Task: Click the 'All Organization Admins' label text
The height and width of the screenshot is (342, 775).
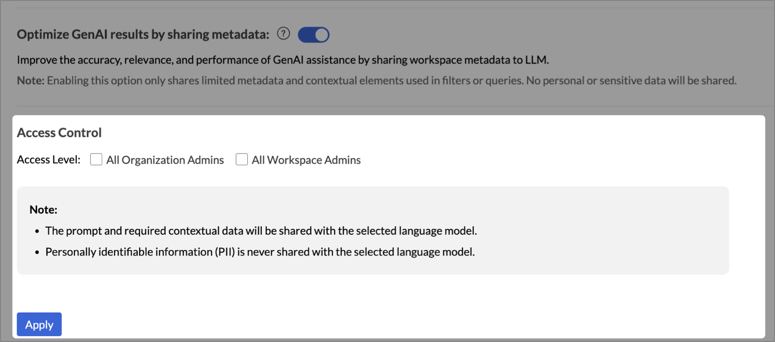Action: [165, 160]
